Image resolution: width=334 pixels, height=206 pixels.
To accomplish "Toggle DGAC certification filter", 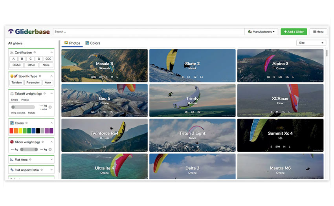I will pos(17,65).
